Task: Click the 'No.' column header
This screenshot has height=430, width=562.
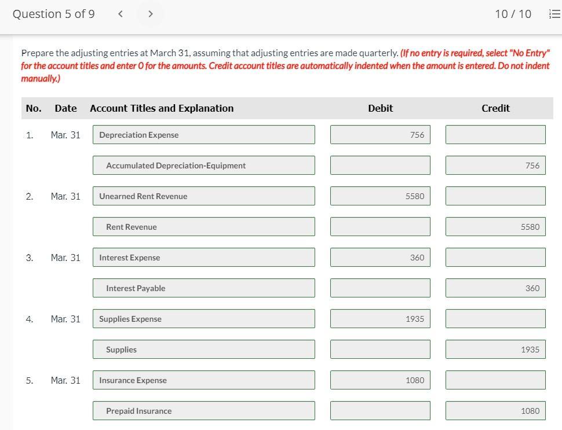Action: [x=34, y=108]
